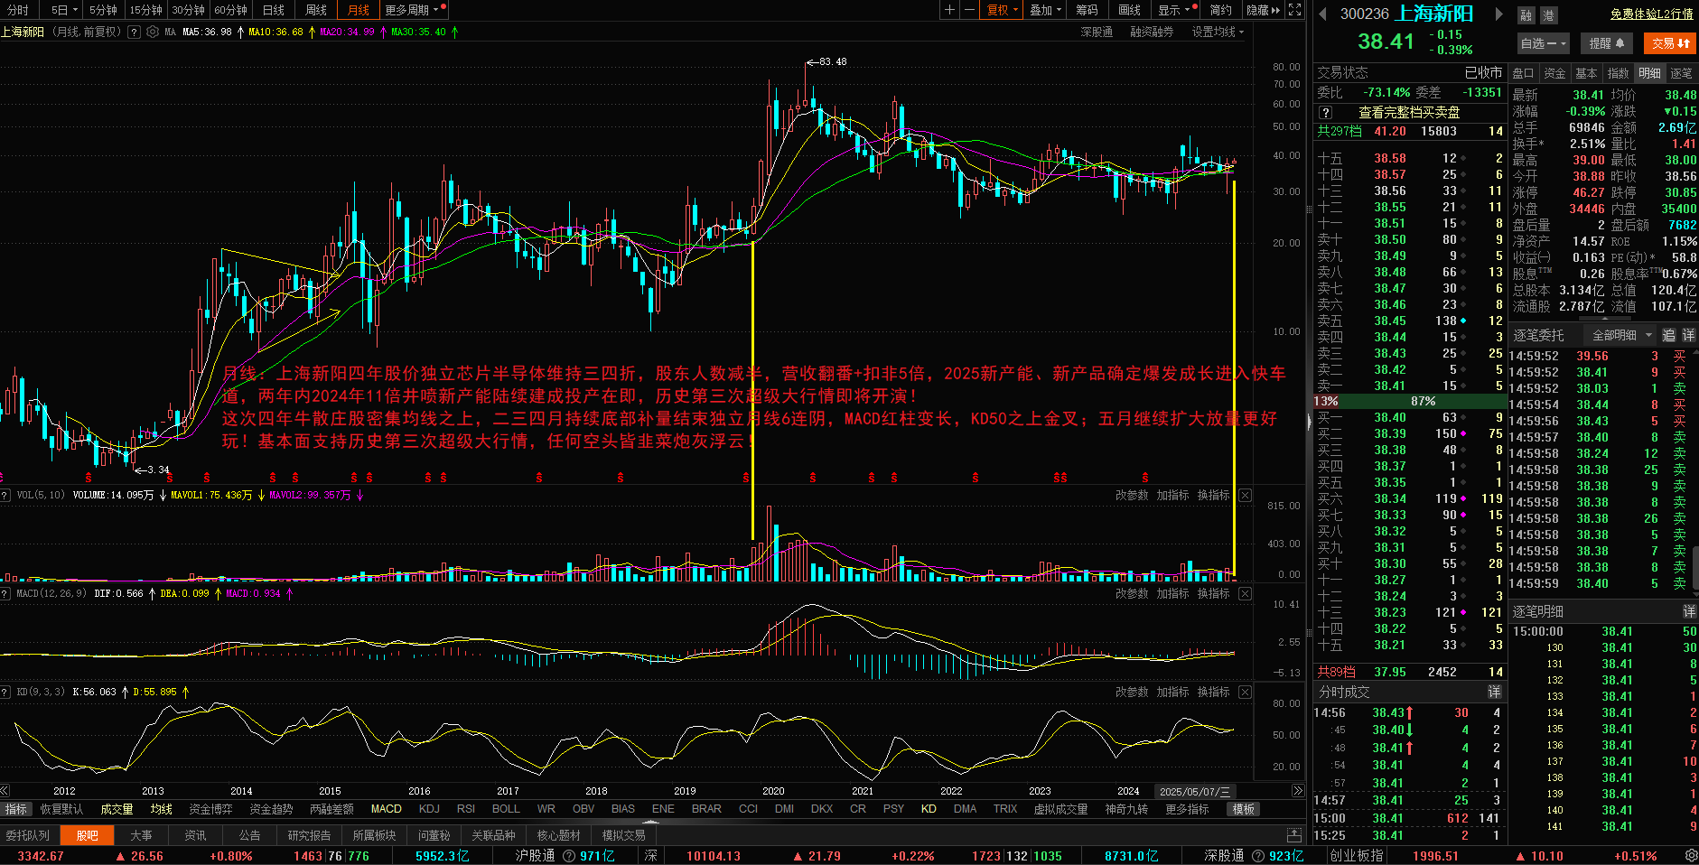Open the 设置均线 dropdown
Image resolution: width=1699 pixels, height=865 pixels.
pyautogui.click(x=1218, y=32)
